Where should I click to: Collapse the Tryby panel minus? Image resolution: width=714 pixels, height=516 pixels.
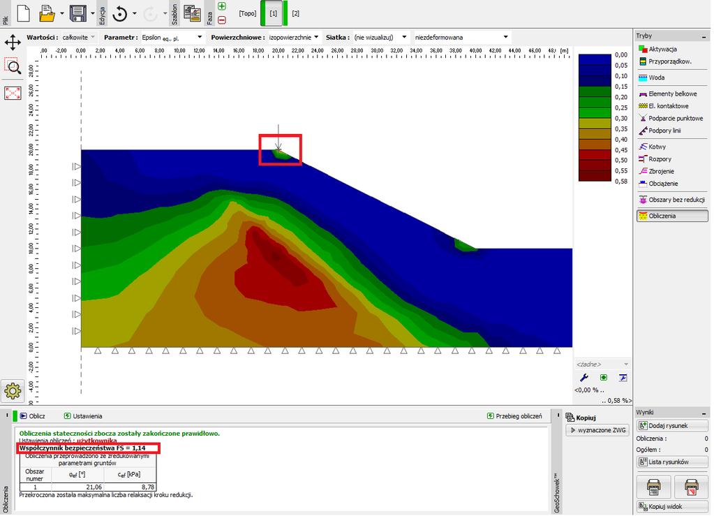click(704, 36)
